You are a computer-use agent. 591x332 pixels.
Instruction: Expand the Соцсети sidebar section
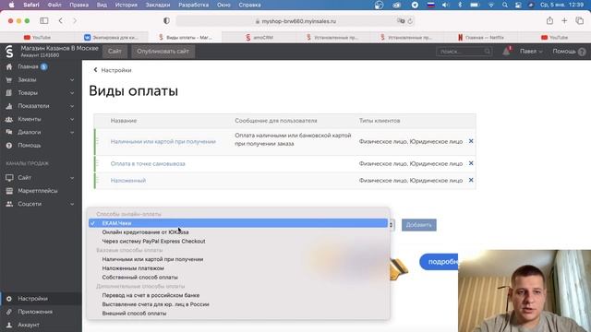pos(72,204)
